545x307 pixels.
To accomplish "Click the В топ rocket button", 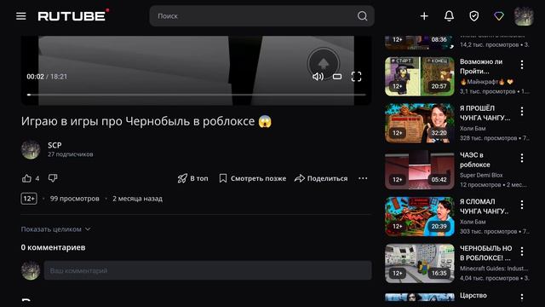I will coord(193,178).
